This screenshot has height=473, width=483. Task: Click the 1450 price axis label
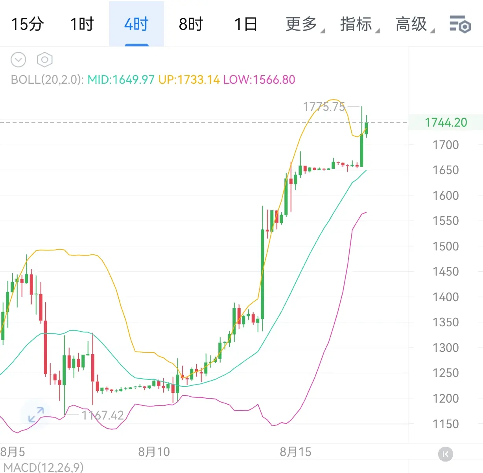tap(446, 271)
